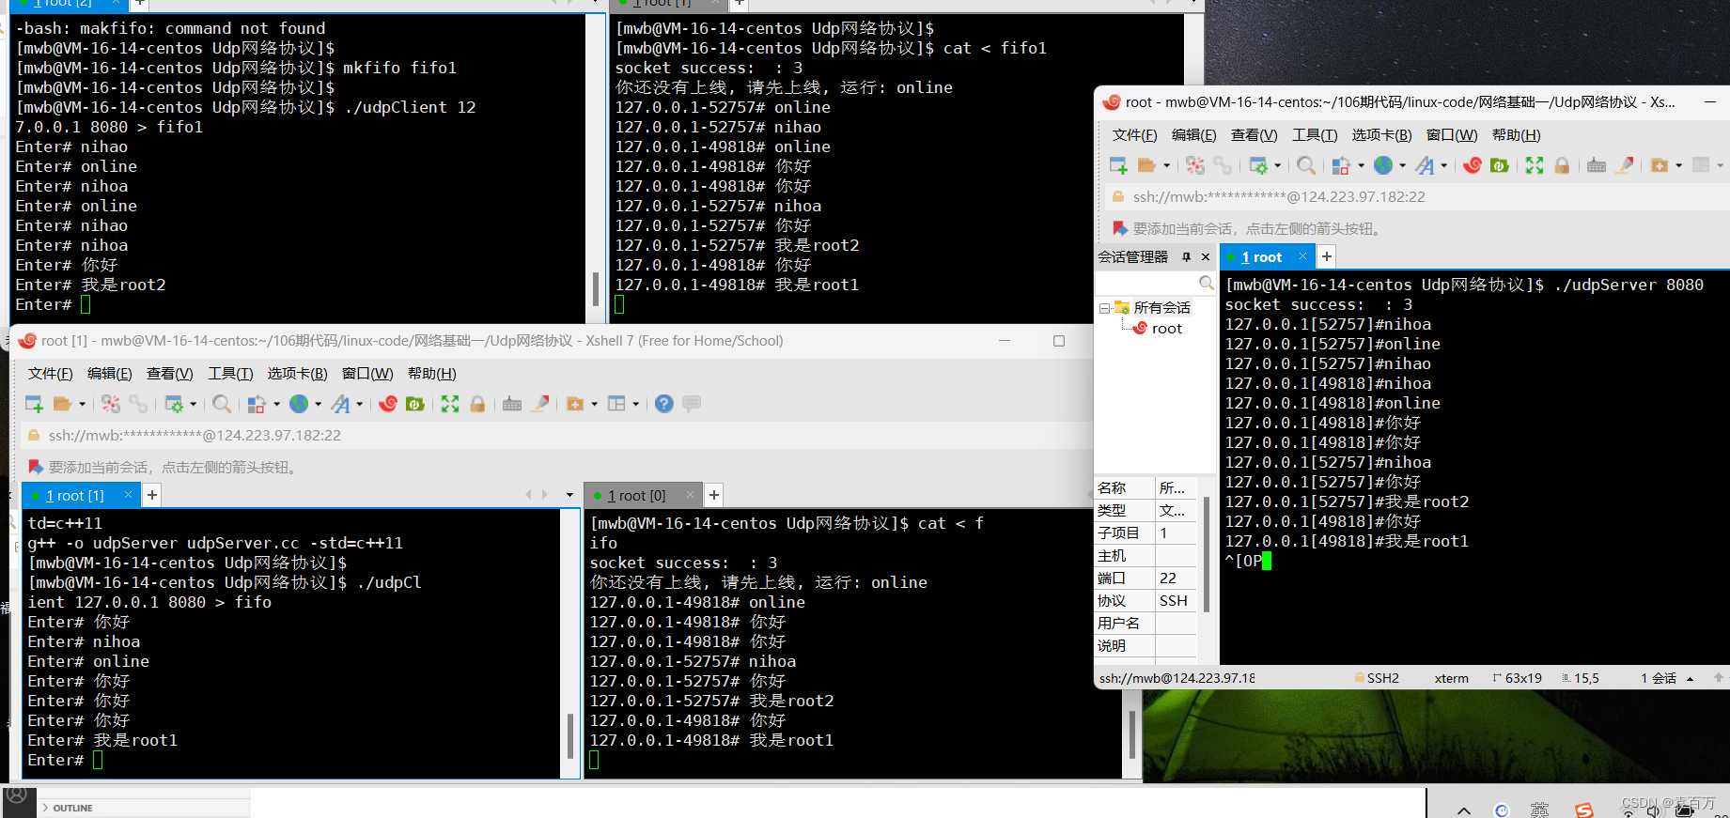Viewport: 1730px width, 818px height.
Task: Open dropdown beside globe icon in right root window
Action: pyautogui.click(x=1402, y=166)
